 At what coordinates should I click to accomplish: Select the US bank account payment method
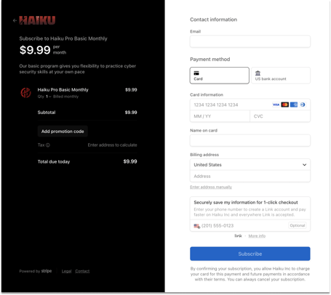[281, 76]
